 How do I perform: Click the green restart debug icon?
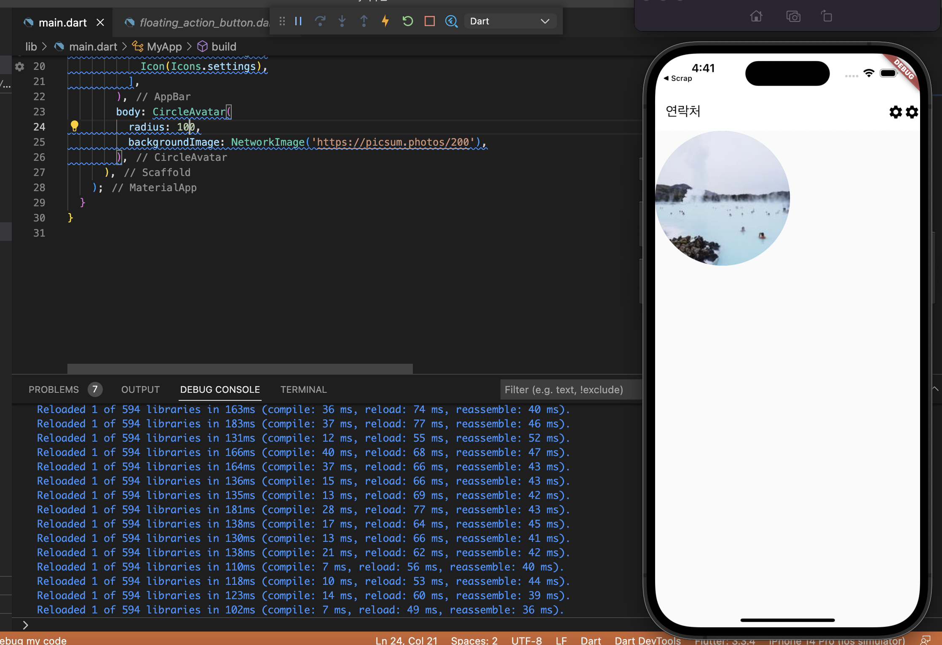[x=407, y=21]
